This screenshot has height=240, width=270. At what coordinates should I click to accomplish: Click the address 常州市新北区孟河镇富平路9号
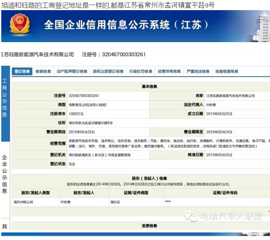click(91, 123)
